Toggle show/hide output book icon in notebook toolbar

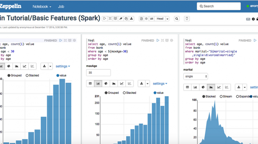click(115, 18)
